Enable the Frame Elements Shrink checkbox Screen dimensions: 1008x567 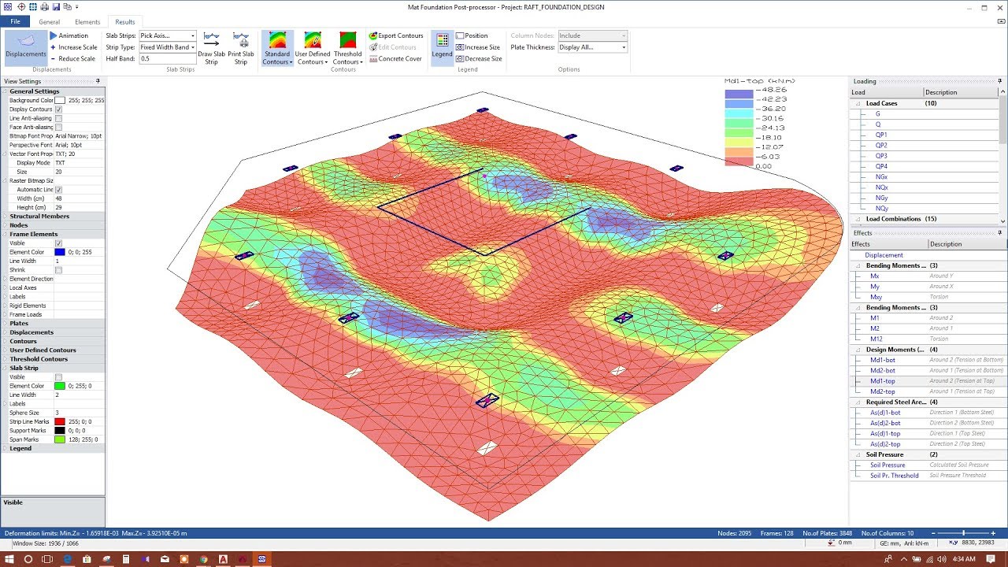(58, 270)
